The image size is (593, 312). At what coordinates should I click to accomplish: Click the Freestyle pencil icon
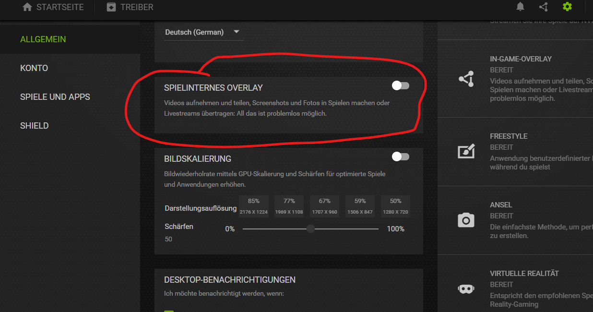(466, 151)
